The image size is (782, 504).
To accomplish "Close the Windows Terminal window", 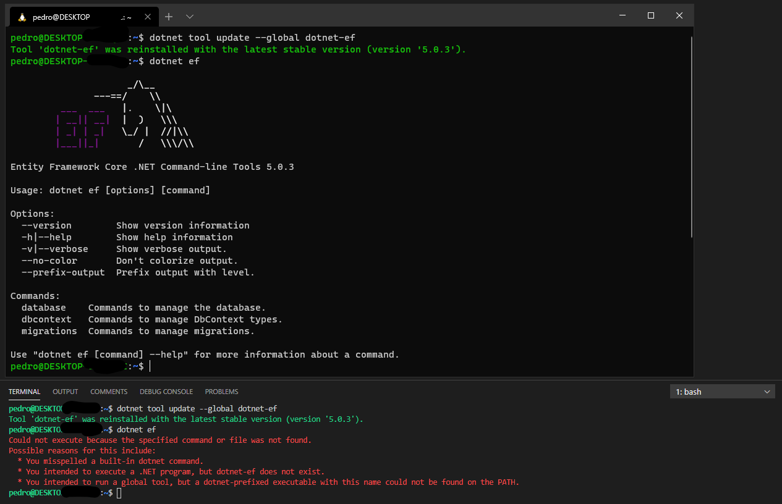I will [679, 15].
